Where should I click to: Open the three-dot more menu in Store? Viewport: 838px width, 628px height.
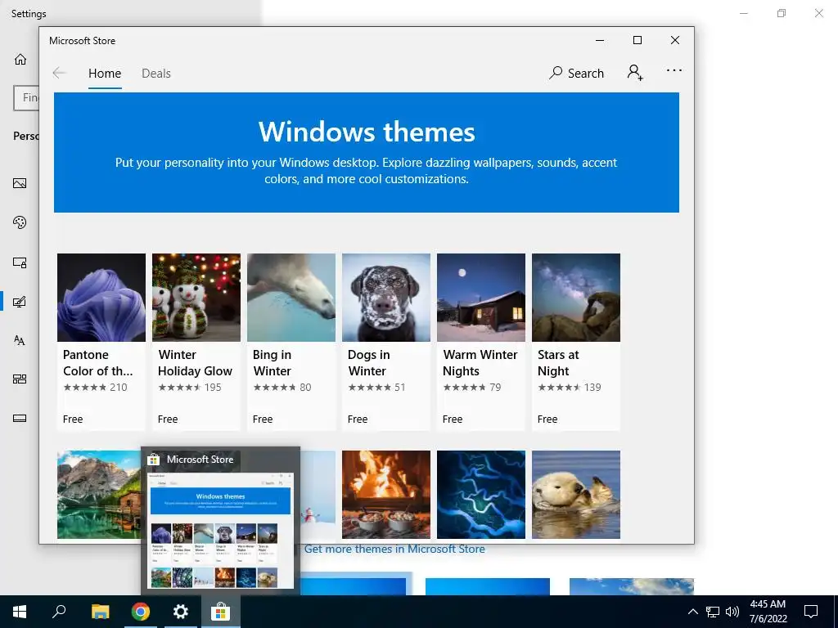[674, 70]
